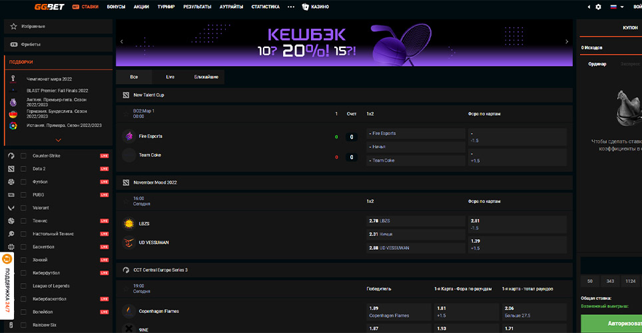Click the Кешбэк promo banner

(344, 43)
